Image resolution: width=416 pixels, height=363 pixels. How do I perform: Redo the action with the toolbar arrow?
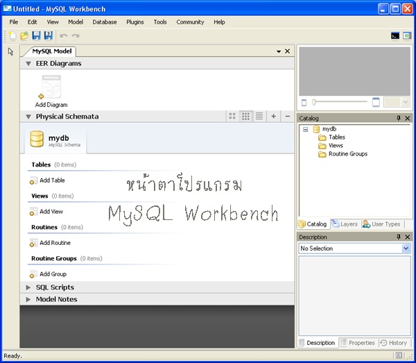(76, 35)
